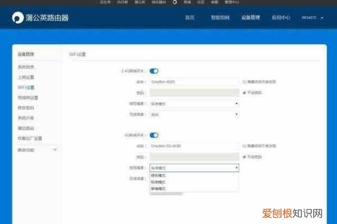The image size is (337, 224).
Task: Click the round Oray logo in top bar
Action: (x=175, y=2)
